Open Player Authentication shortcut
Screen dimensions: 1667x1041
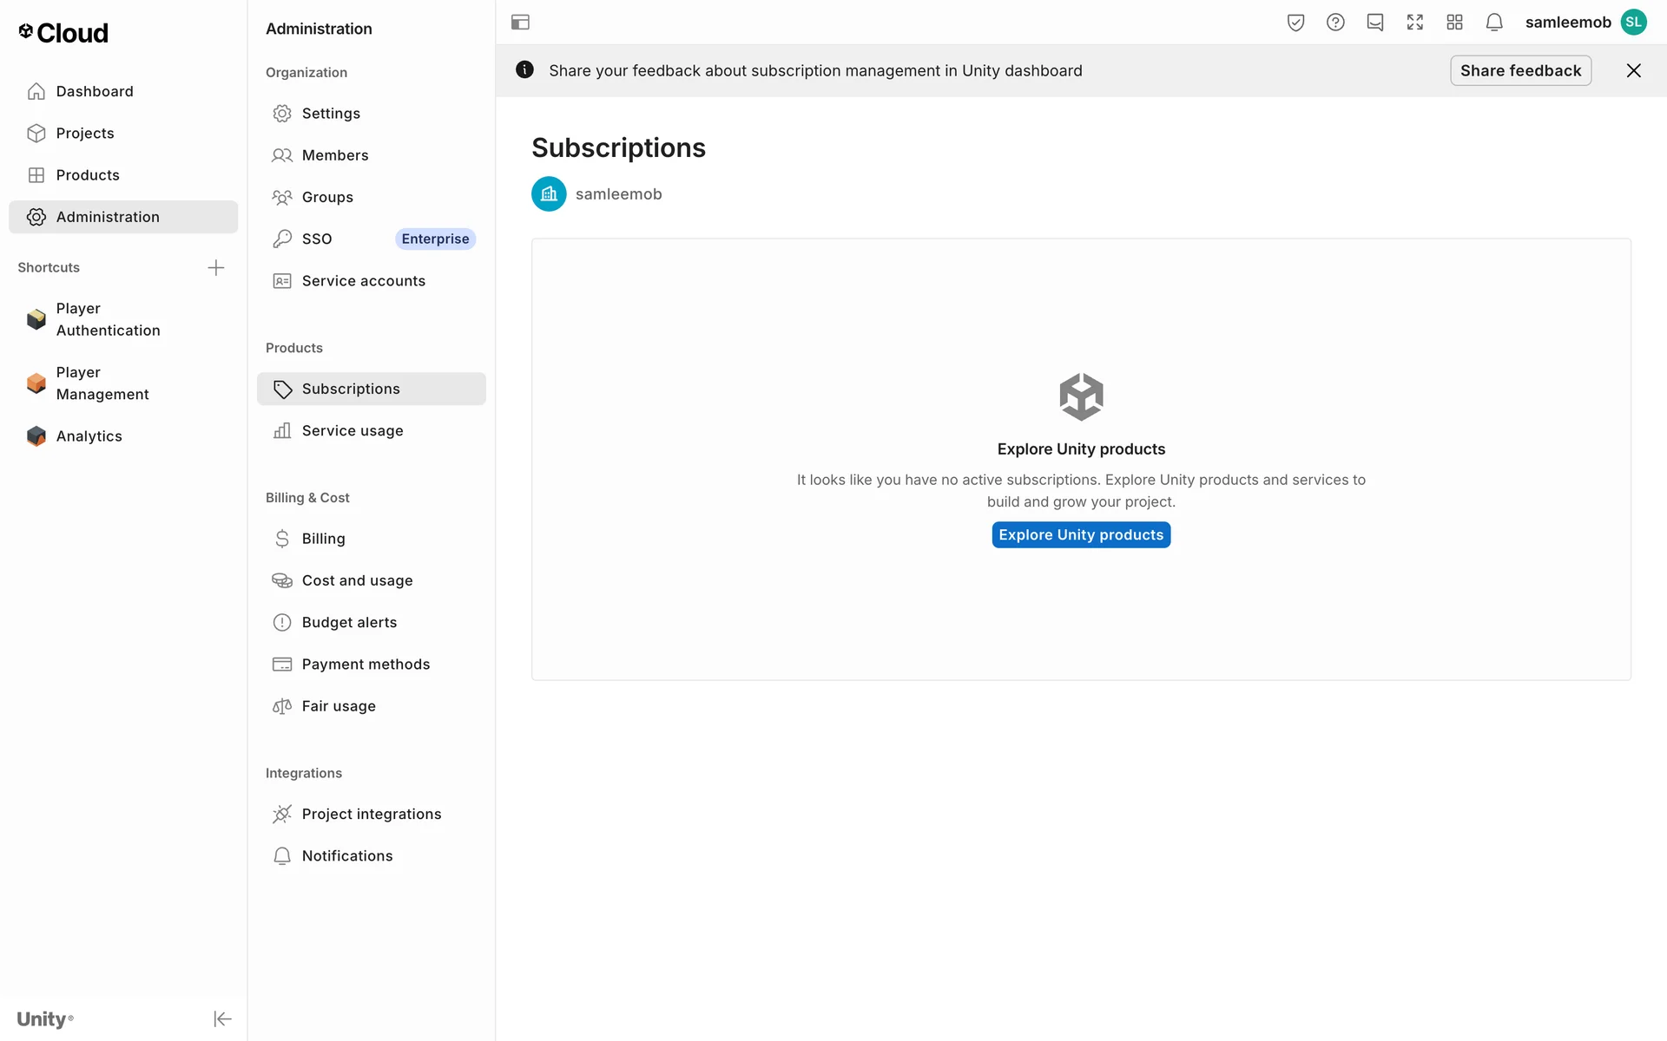coord(108,319)
